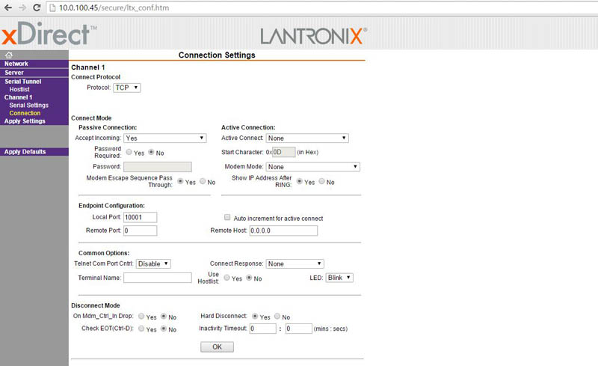Click the browser back arrow
Viewport: 598px width, 366px height.
[x=8, y=7]
